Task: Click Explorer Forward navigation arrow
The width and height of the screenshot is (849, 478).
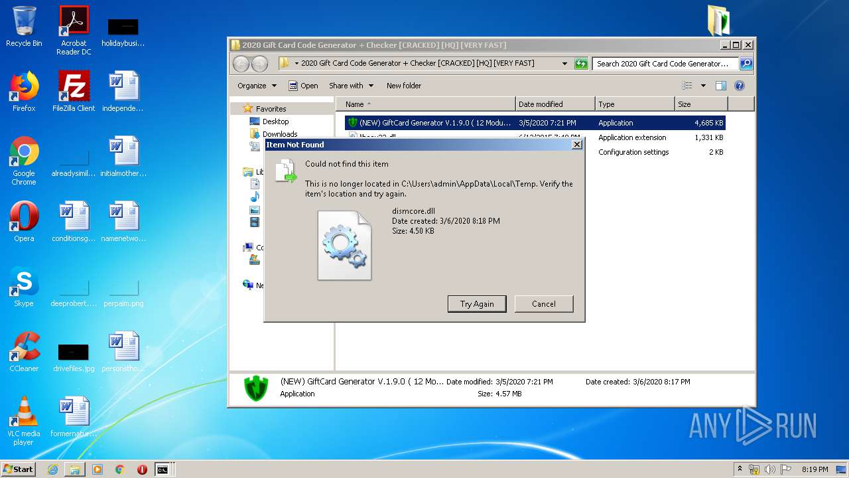Action: pos(260,64)
